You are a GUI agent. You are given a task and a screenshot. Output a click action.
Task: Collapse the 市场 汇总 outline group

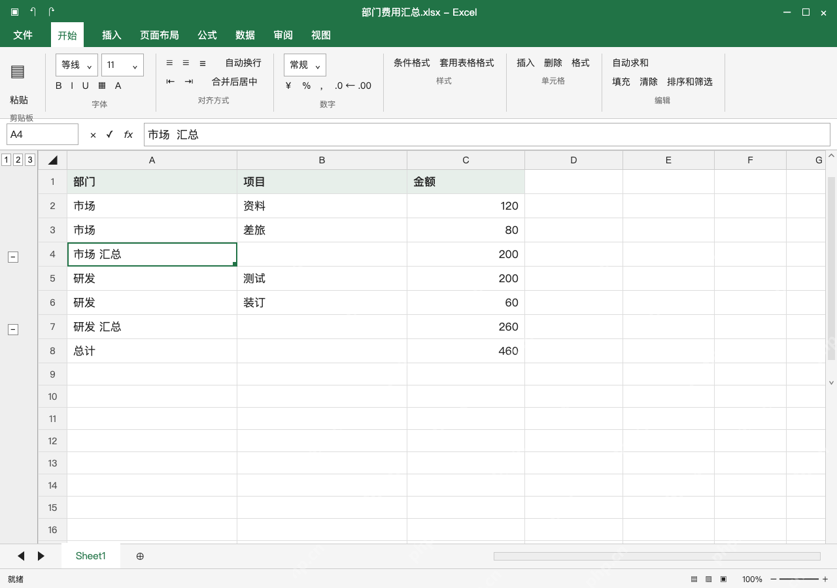(12, 257)
